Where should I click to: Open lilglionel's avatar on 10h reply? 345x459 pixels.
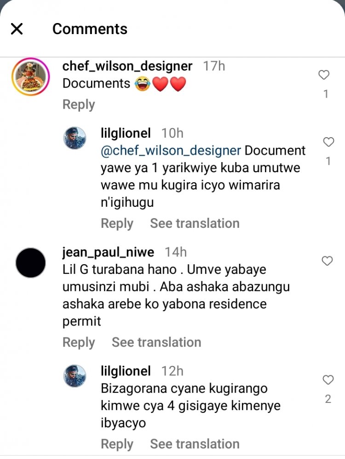pos(75,138)
